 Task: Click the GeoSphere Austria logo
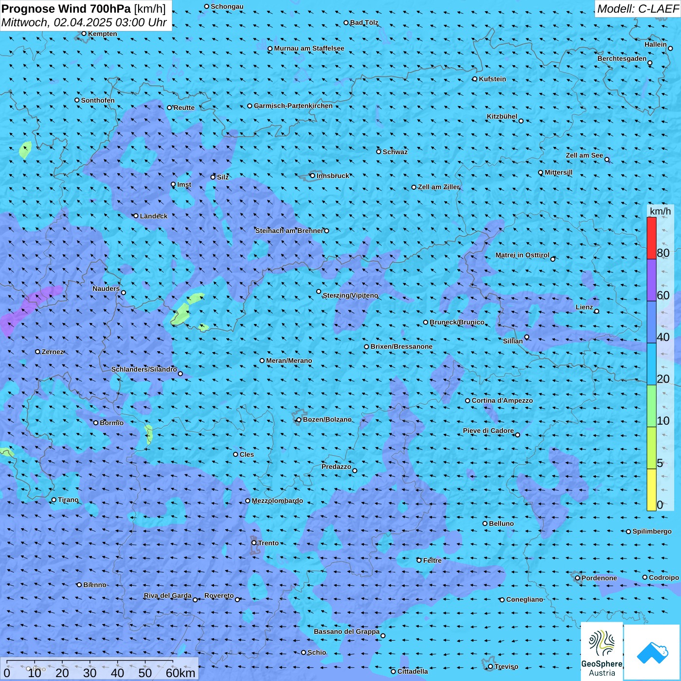(602, 651)
